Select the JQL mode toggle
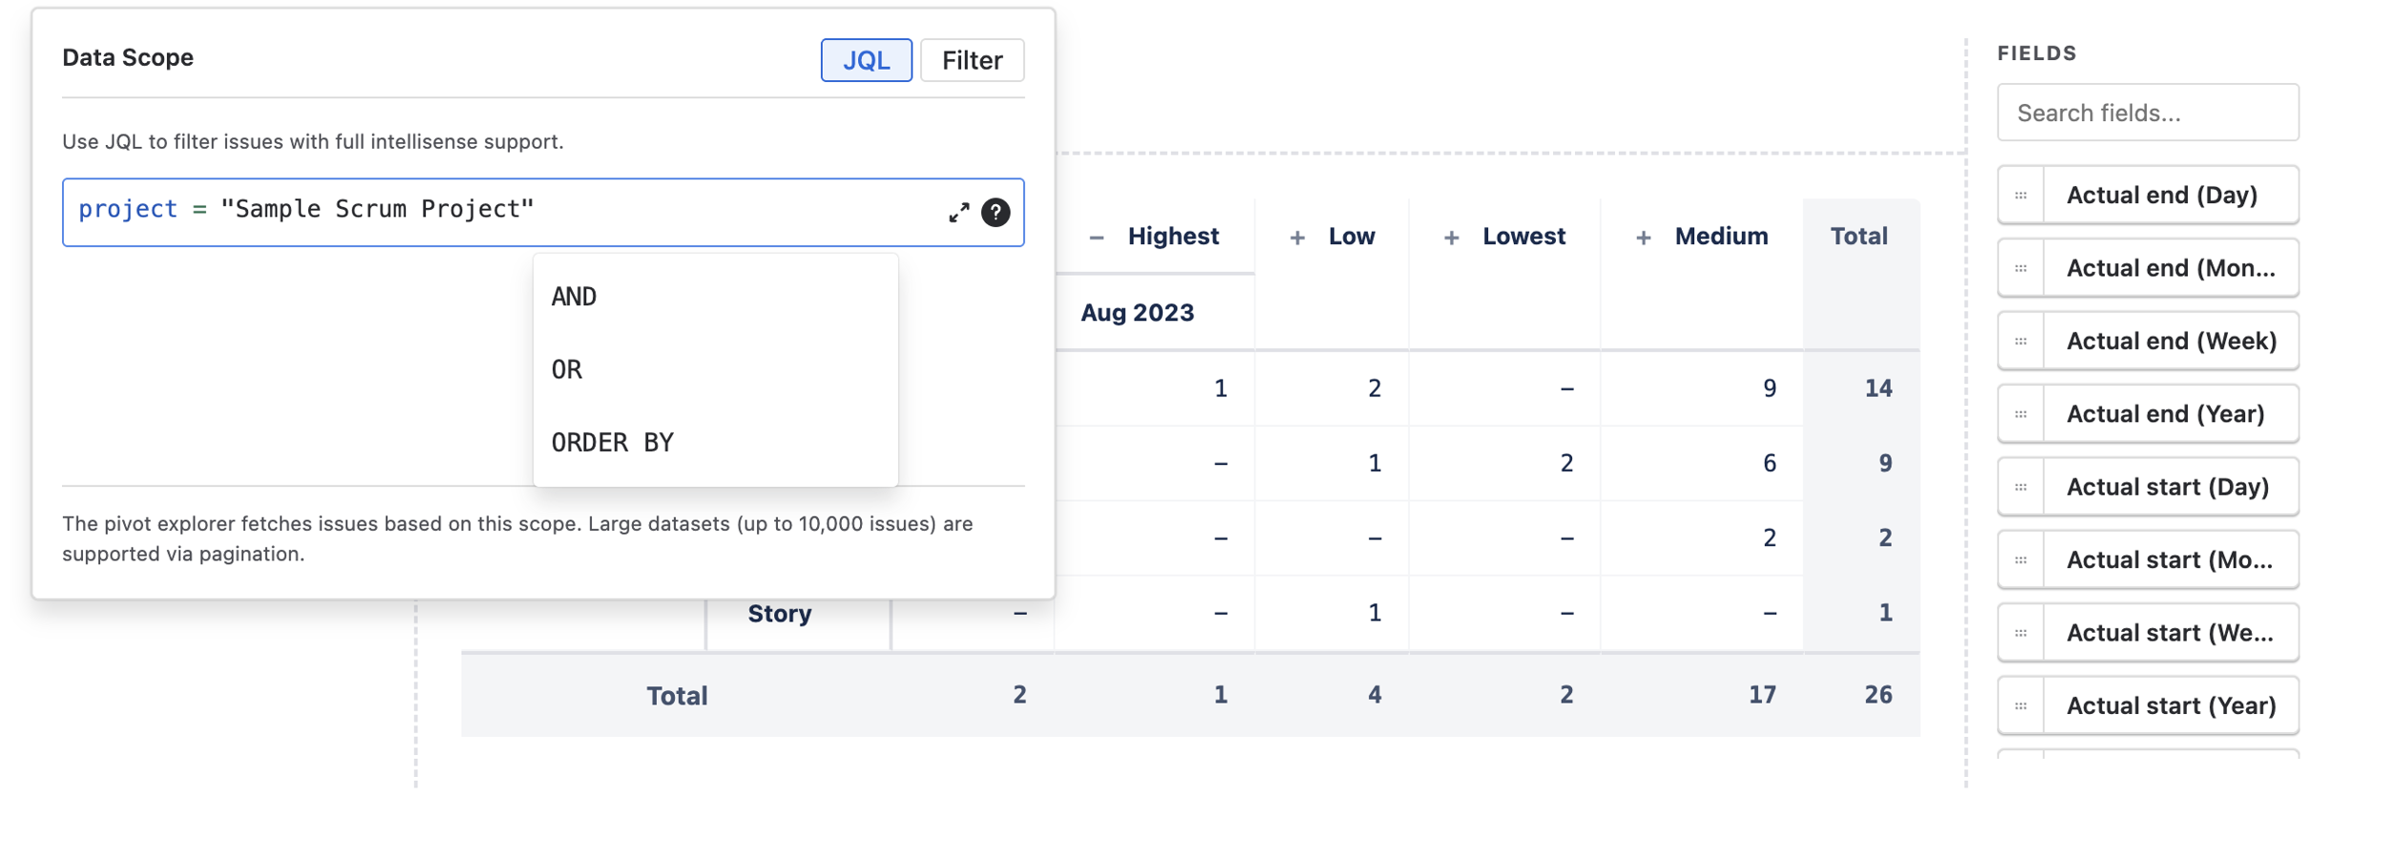 pyautogui.click(x=865, y=59)
